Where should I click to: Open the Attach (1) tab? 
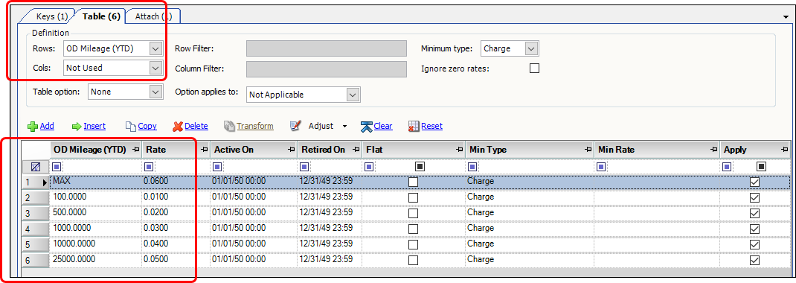click(153, 16)
